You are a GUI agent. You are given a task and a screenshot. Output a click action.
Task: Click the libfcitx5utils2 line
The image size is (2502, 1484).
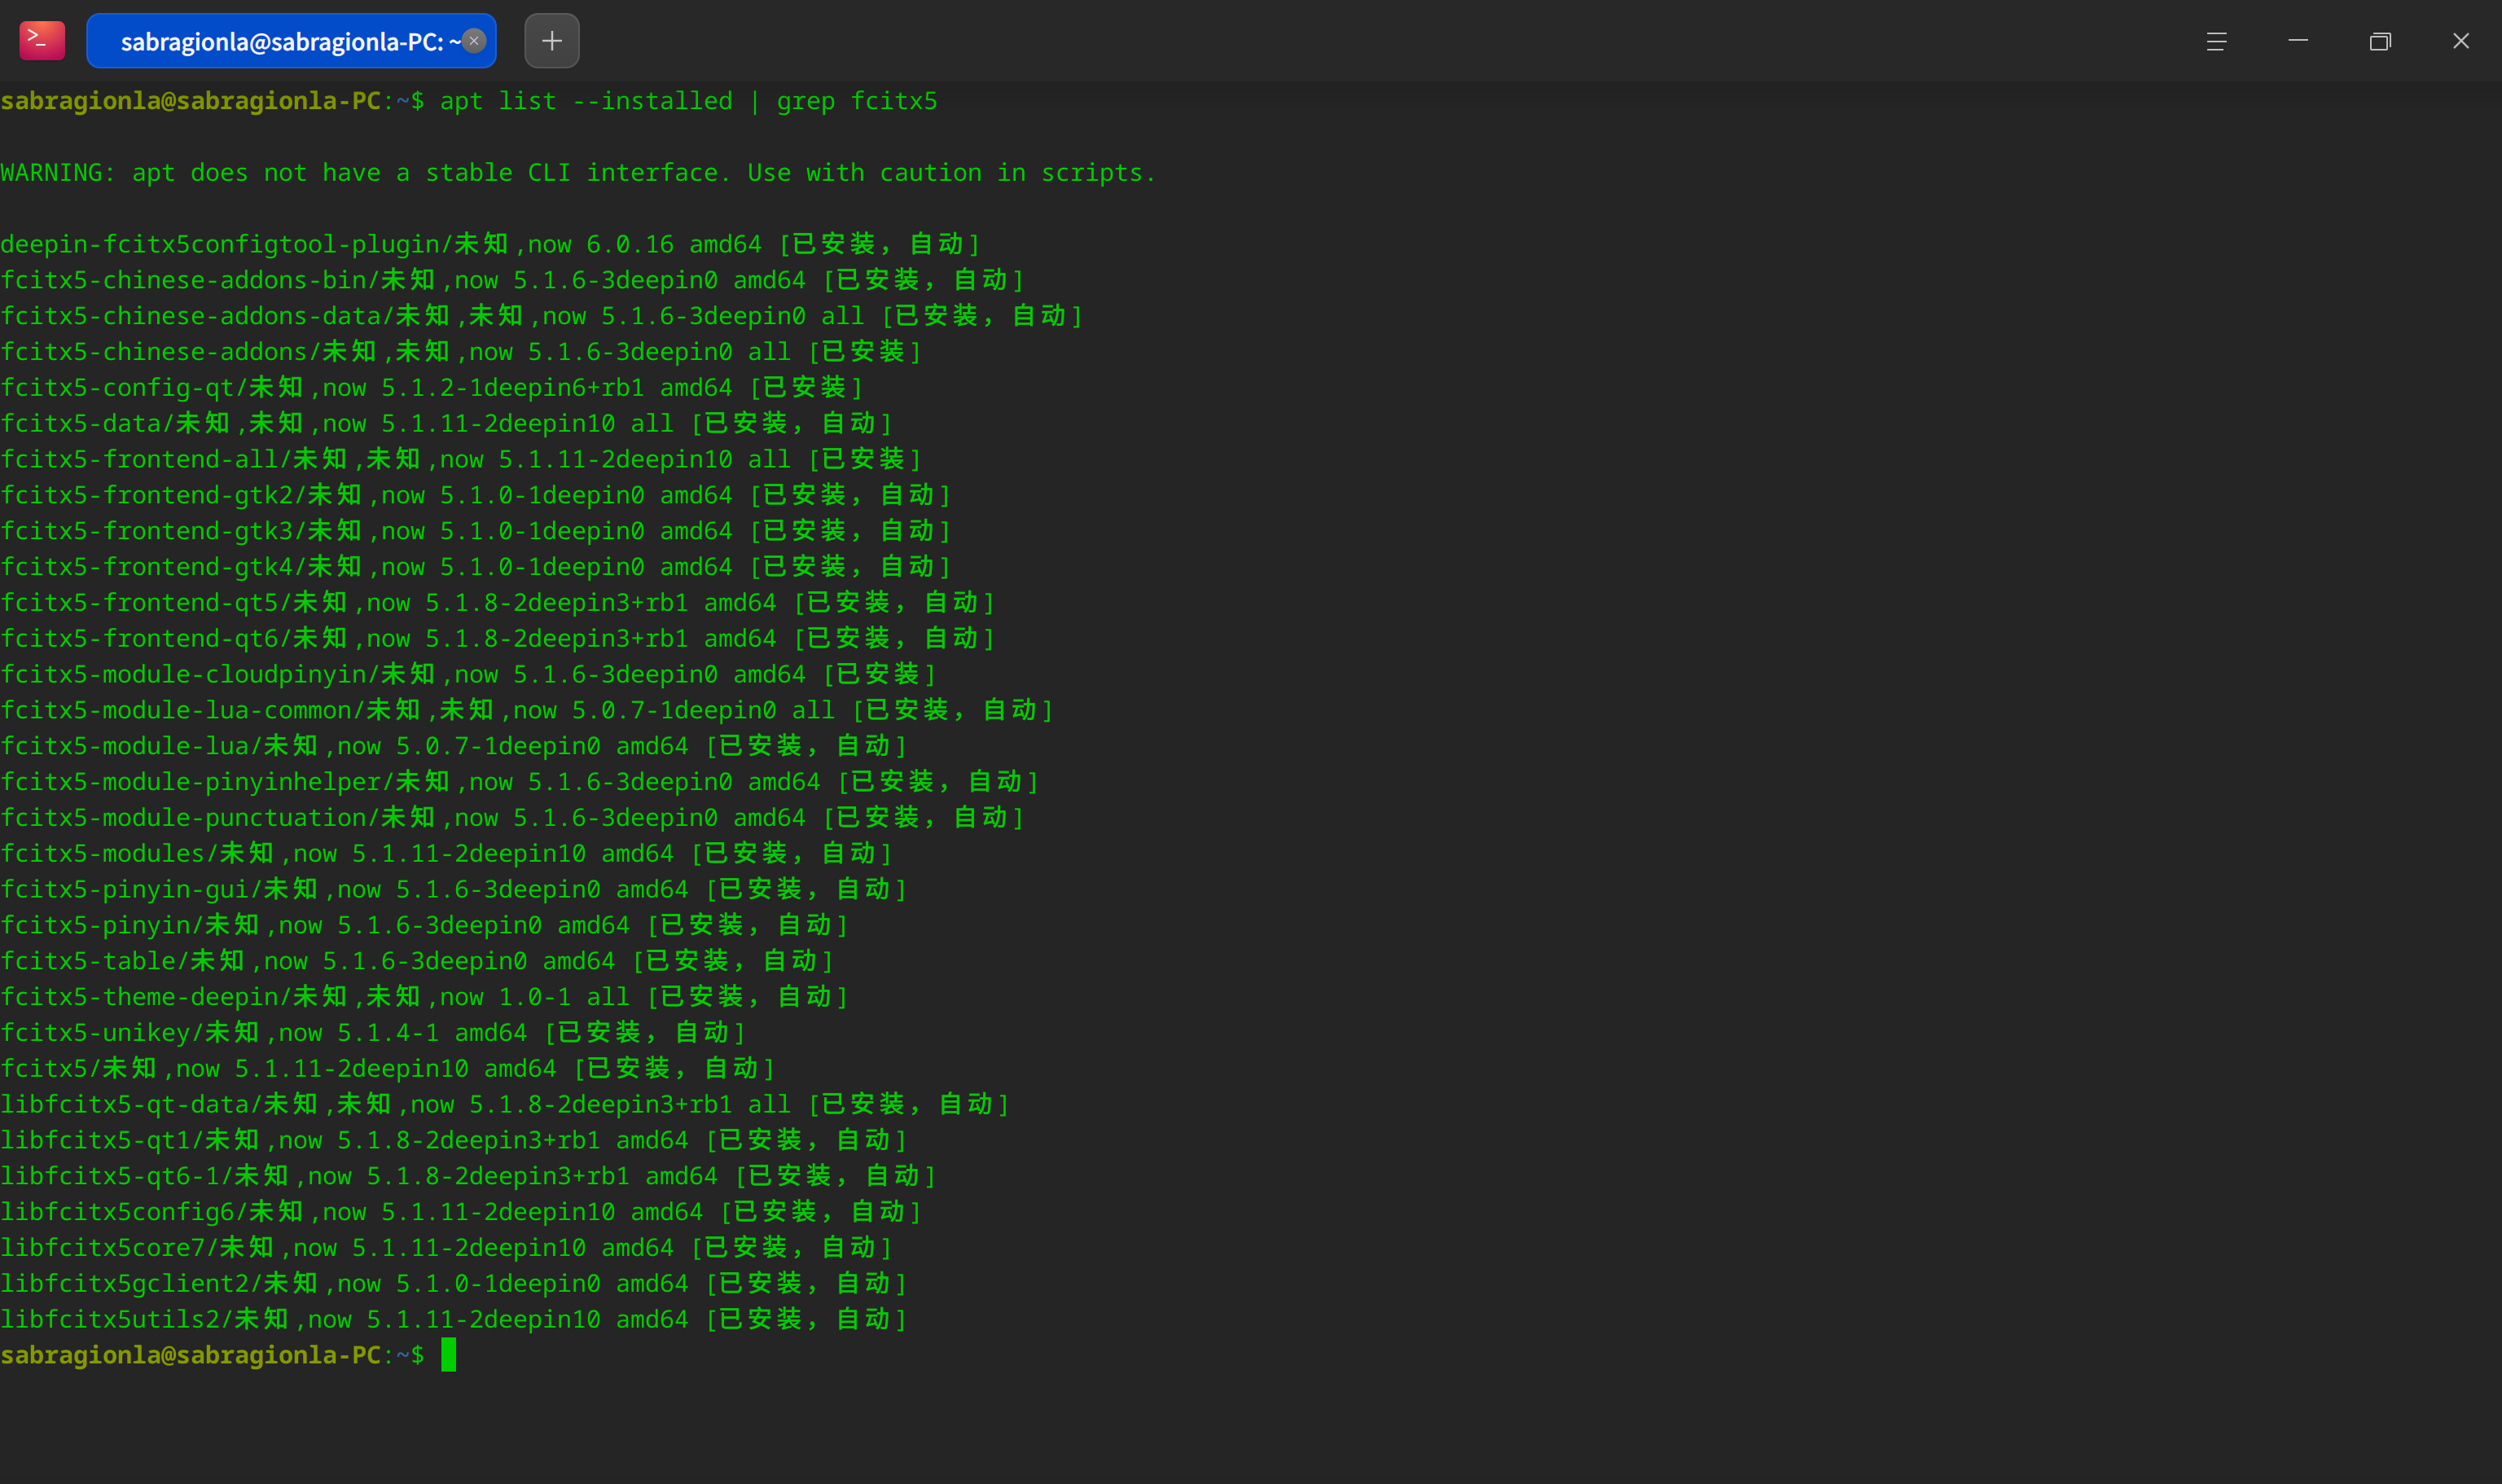[453, 1320]
